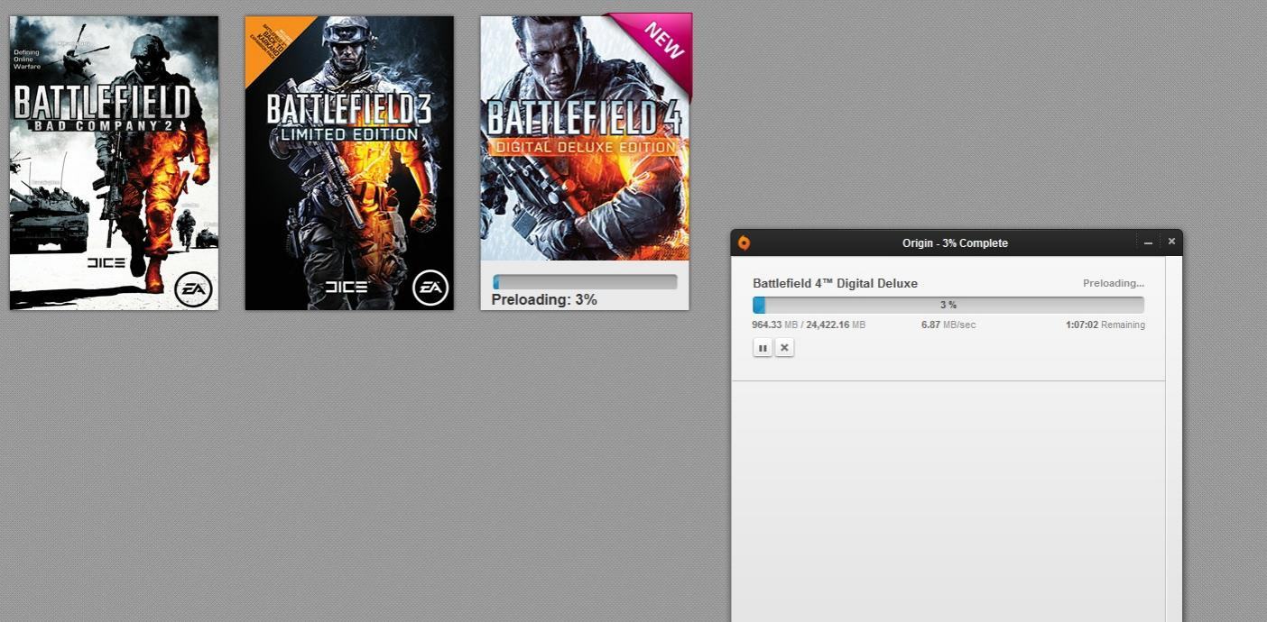1267x622 pixels.
Task: Minimize the Origin download window
Action: click(1148, 242)
